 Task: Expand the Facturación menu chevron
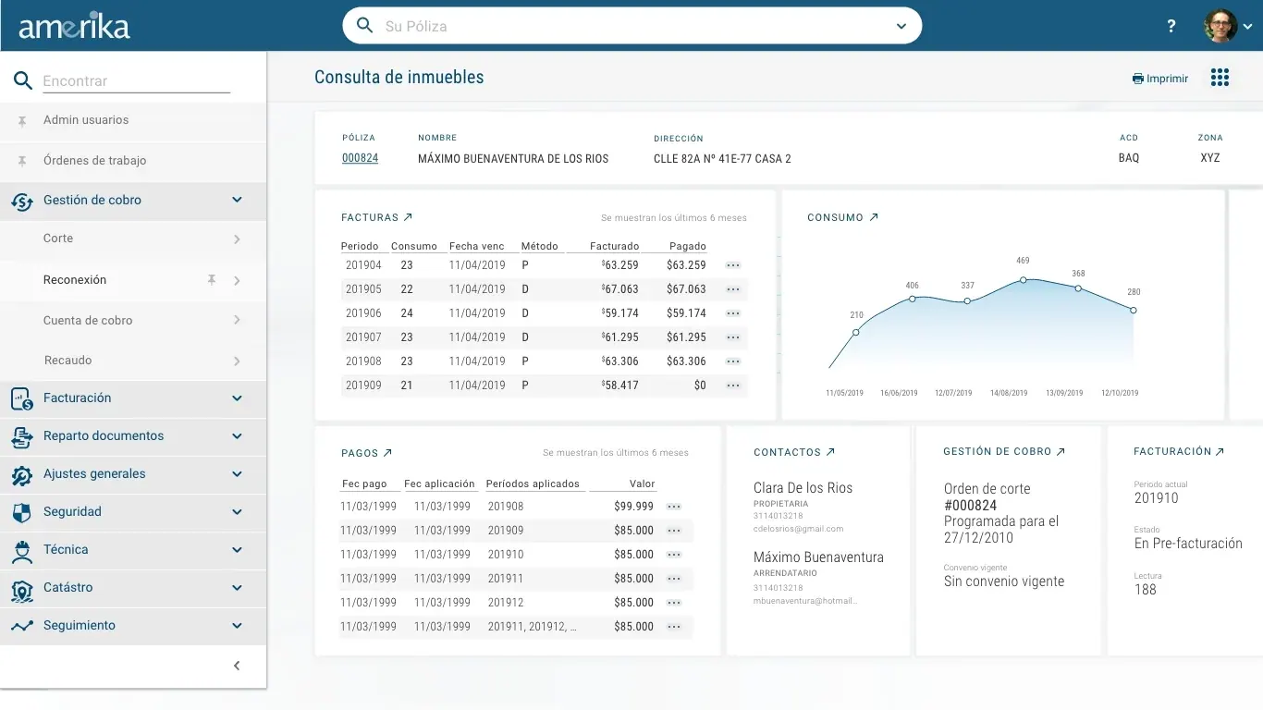click(x=237, y=398)
